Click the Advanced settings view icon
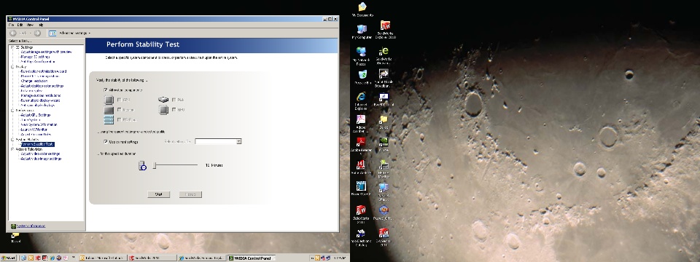Viewport: 700px width, 262px height. point(52,33)
